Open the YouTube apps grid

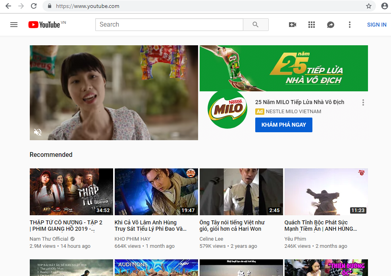click(312, 25)
